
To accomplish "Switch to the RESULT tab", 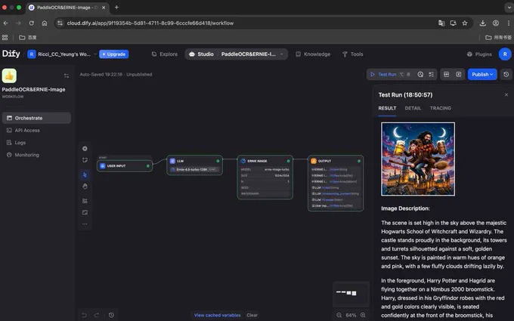I will 387,108.
